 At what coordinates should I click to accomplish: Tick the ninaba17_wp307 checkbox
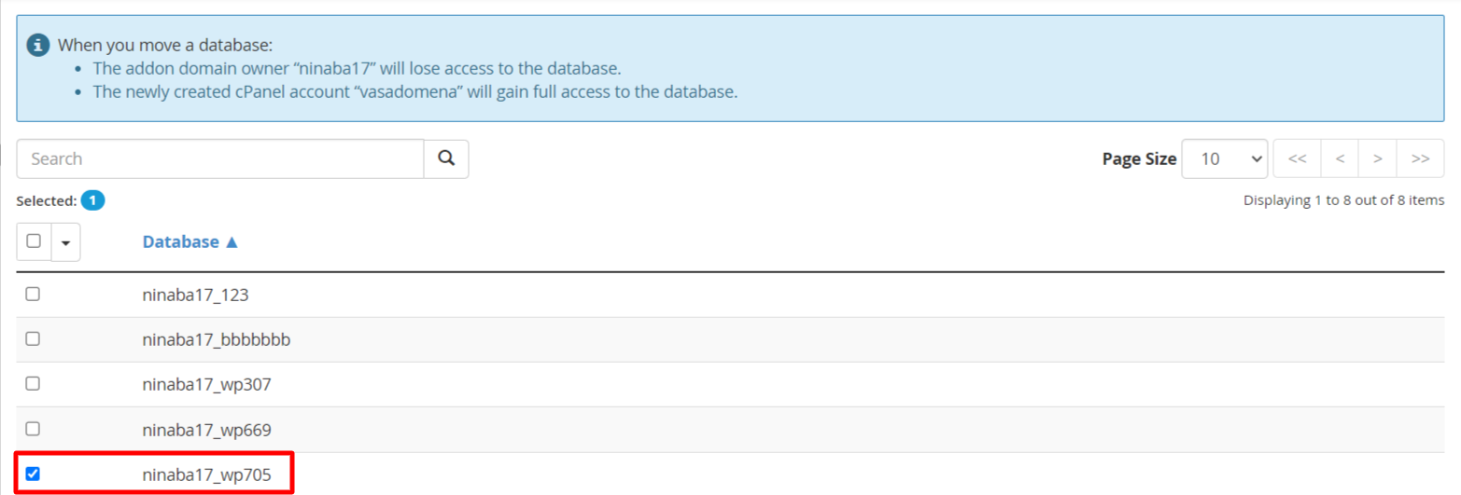33,383
